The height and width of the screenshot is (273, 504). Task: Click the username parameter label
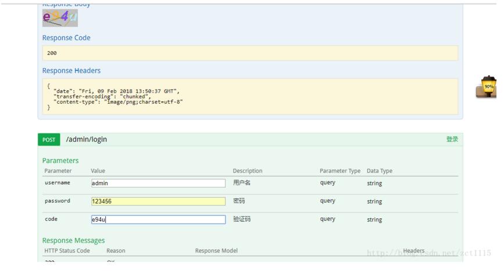point(57,183)
